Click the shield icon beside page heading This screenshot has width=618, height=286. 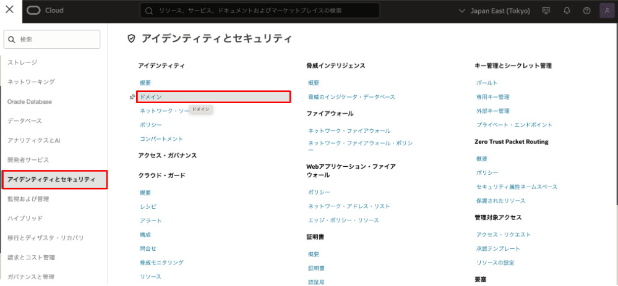[x=132, y=38]
